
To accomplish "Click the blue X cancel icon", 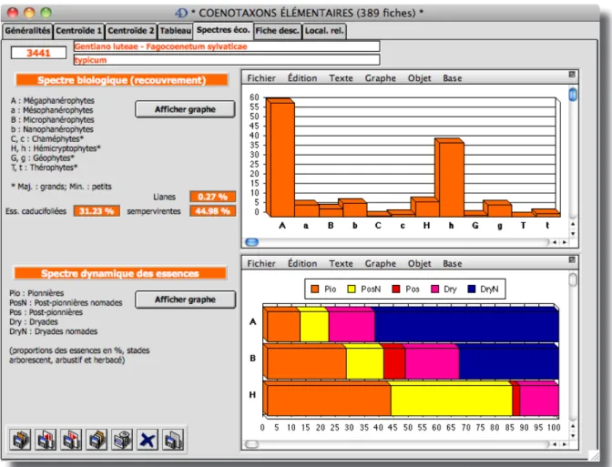I will 148,440.
